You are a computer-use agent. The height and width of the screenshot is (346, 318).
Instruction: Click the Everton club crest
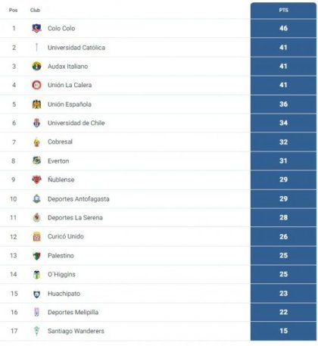(x=36, y=161)
